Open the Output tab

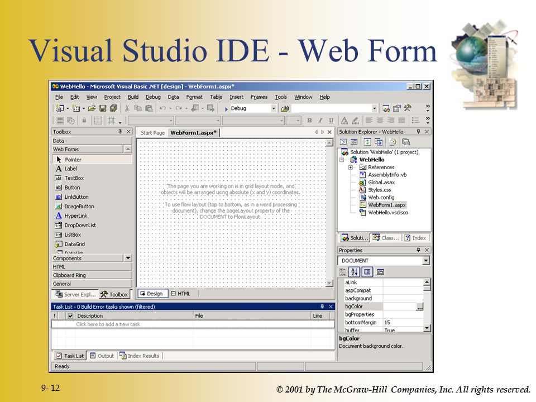[x=102, y=356]
